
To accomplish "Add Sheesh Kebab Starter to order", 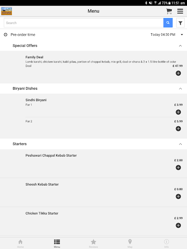I will click(x=178, y=196).
